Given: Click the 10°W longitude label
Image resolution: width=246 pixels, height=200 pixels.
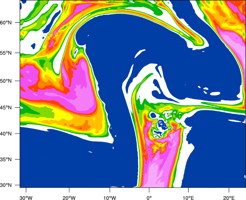Looking at the screenshot, I should click(x=109, y=198).
